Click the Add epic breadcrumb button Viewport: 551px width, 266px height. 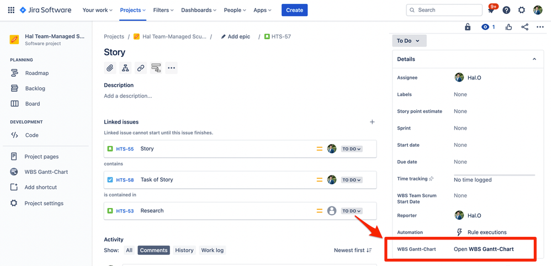(x=235, y=36)
